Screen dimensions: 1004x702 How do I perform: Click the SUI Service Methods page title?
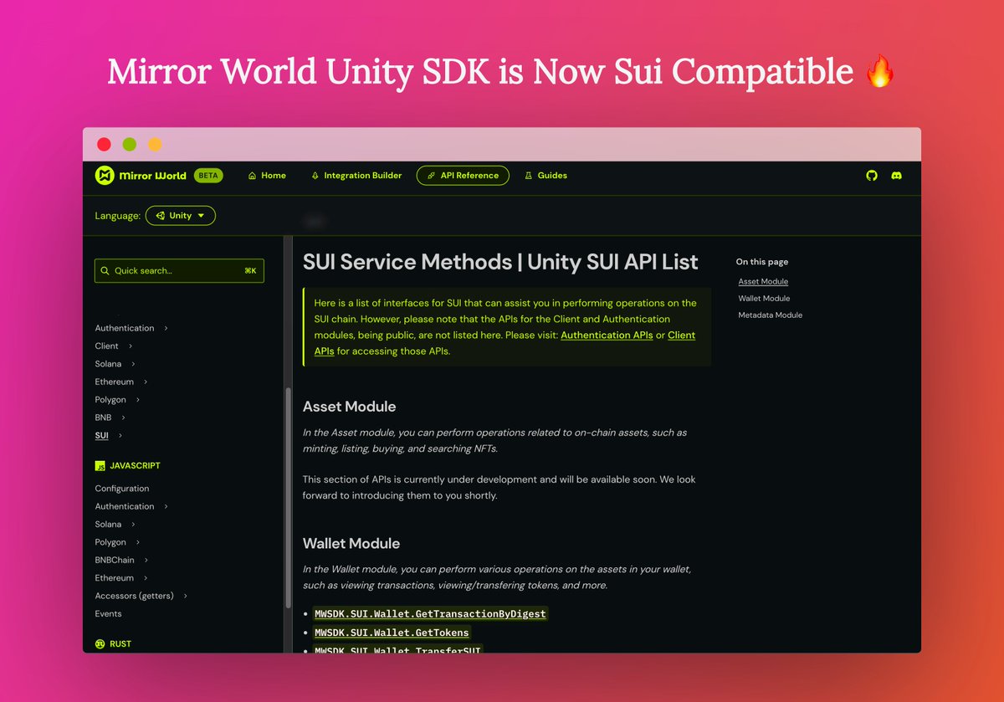click(500, 262)
